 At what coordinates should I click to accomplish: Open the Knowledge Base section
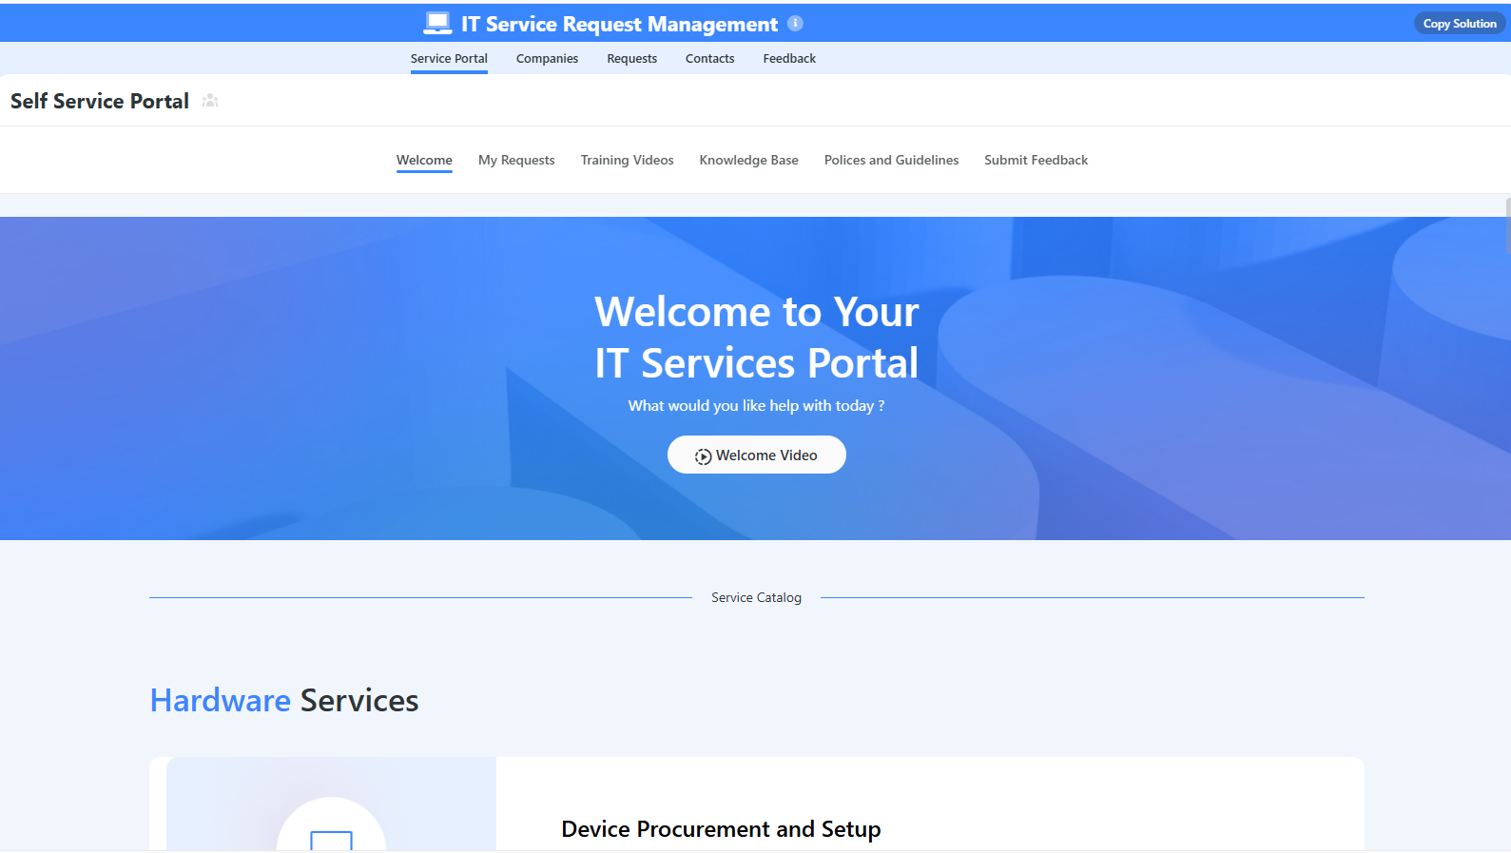pyautogui.click(x=748, y=161)
